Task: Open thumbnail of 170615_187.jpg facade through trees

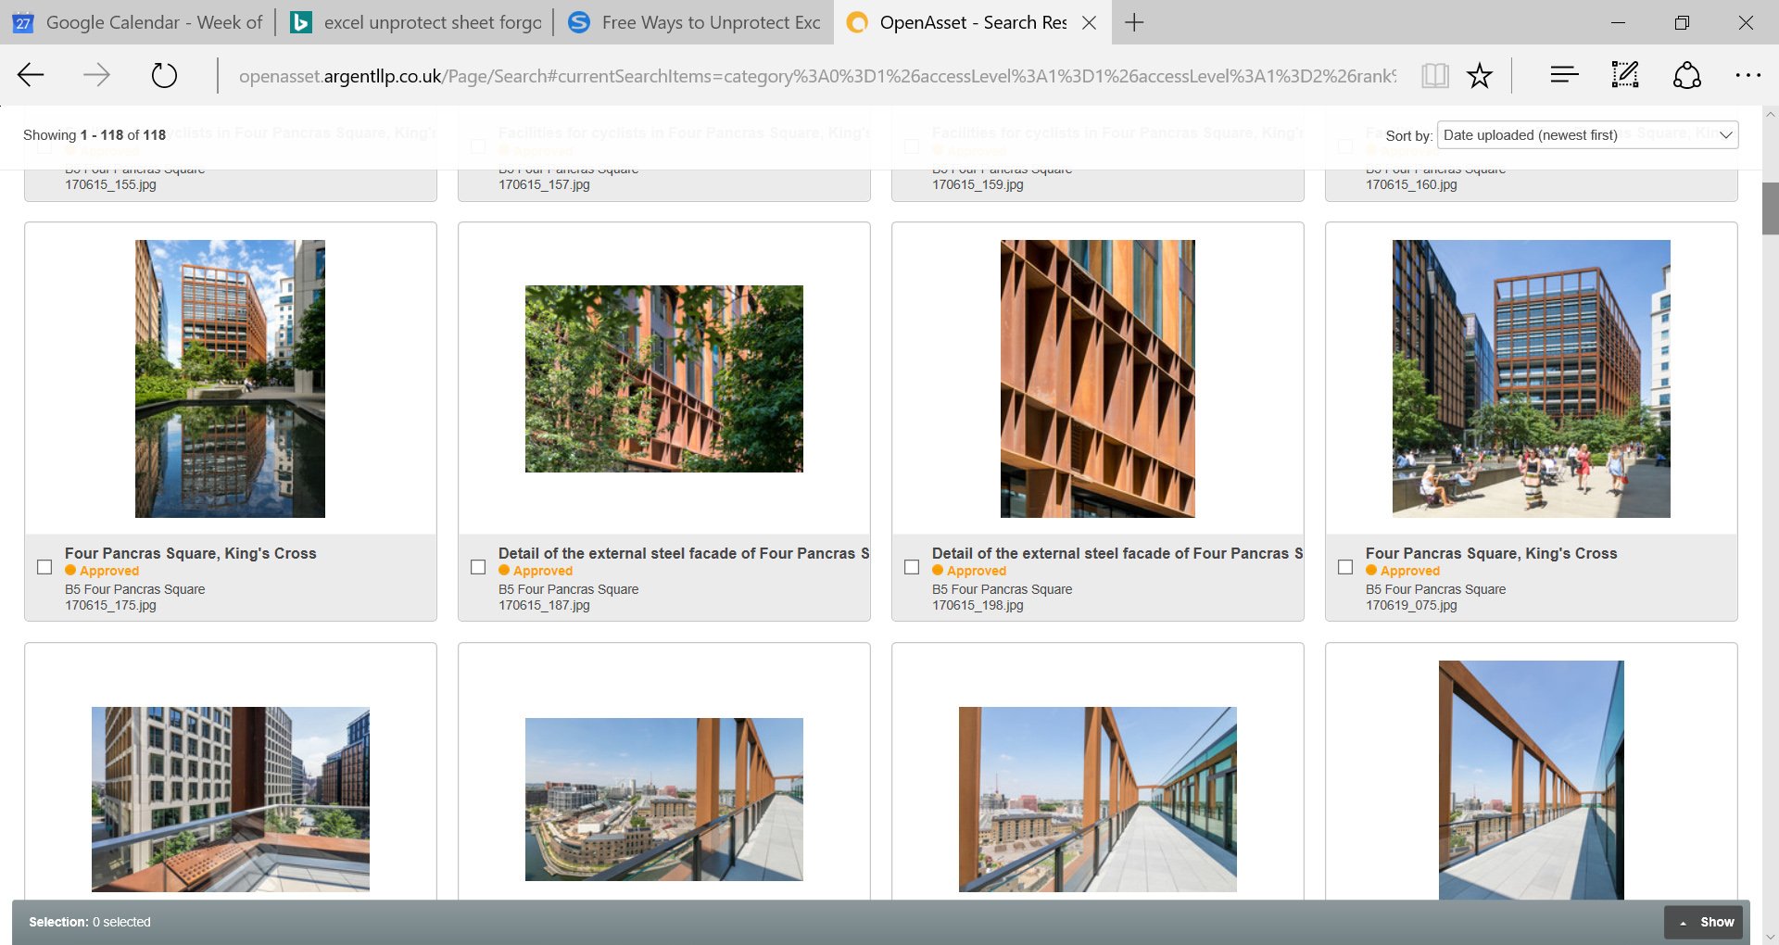Action: [664, 379]
